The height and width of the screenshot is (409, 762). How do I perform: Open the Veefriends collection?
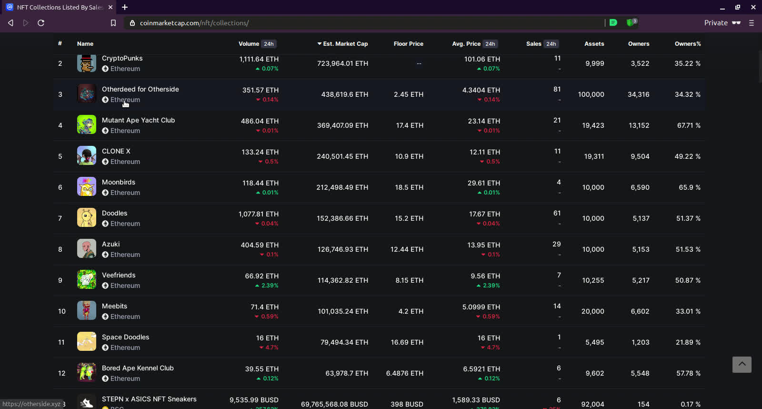pyautogui.click(x=119, y=275)
